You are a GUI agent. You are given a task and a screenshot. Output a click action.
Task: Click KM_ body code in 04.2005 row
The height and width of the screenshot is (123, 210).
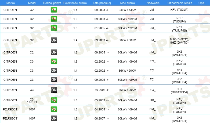pyautogui.click(x=153, y=109)
